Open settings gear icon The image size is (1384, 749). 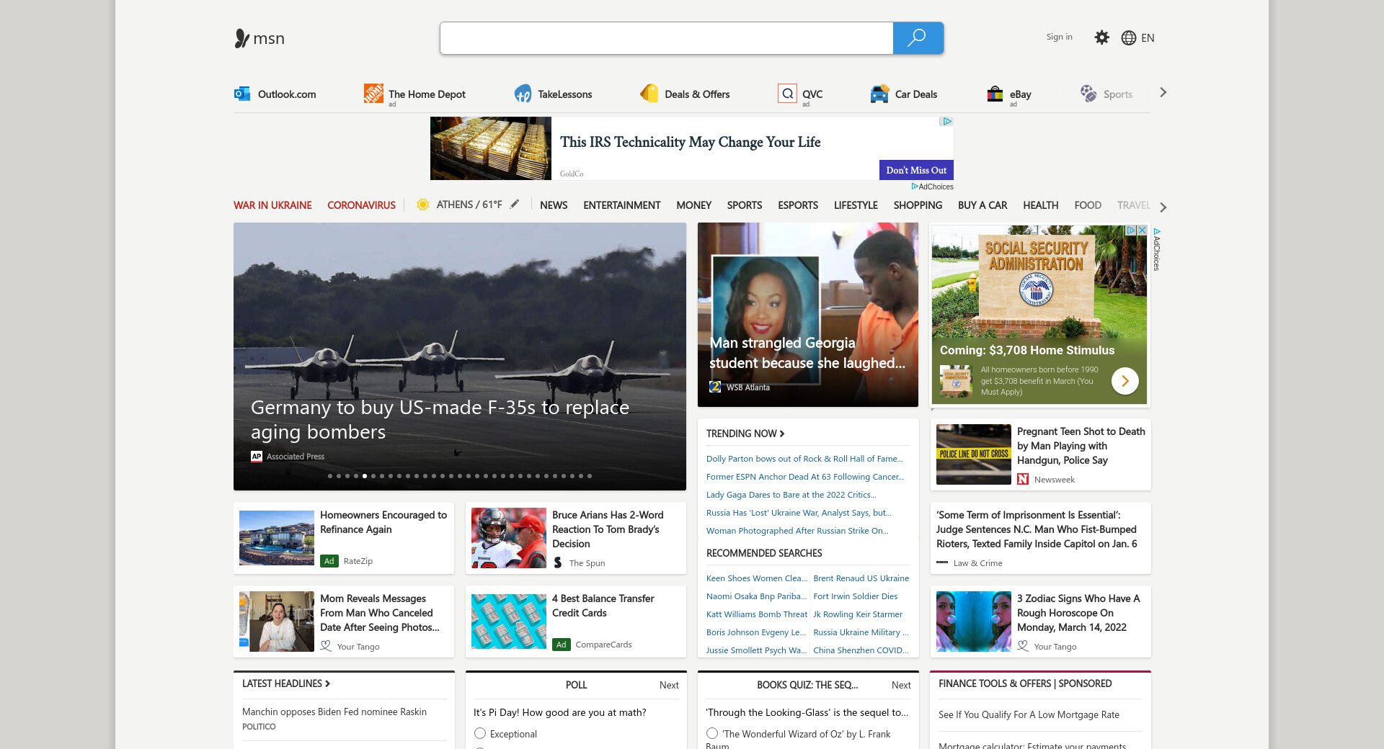(1101, 37)
